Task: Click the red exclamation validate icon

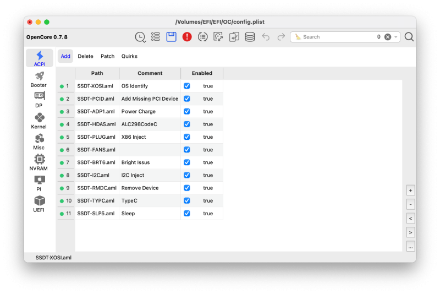Action: pos(187,37)
